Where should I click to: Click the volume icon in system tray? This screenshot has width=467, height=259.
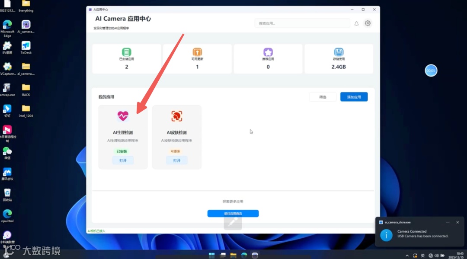click(436, 256)
